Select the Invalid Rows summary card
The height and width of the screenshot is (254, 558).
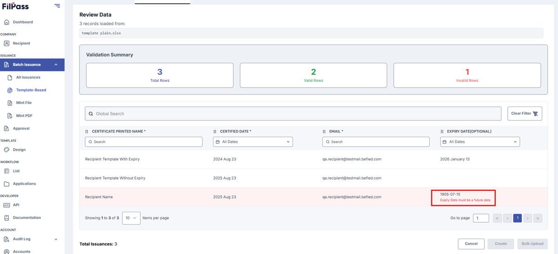(467, 75)
